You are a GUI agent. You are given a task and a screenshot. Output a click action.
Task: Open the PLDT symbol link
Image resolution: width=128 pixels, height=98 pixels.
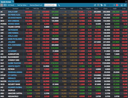coord(10,48)
